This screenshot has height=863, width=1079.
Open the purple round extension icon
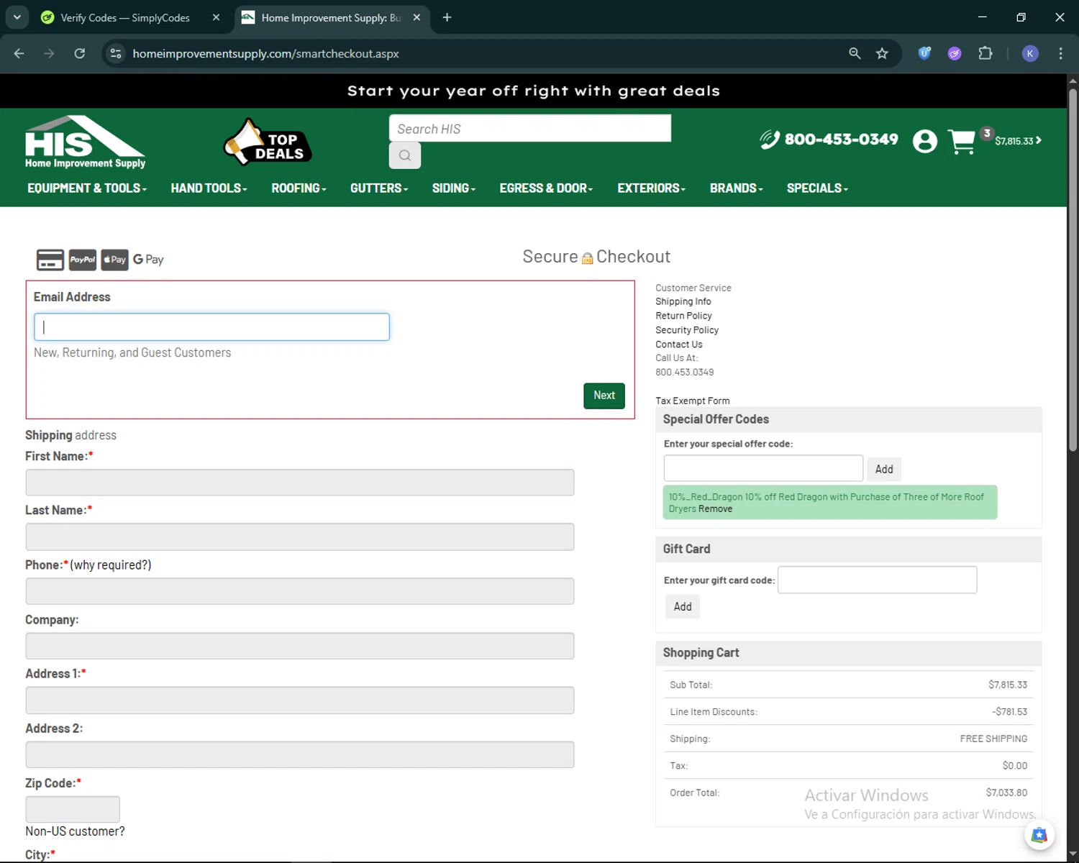point(955,53)
